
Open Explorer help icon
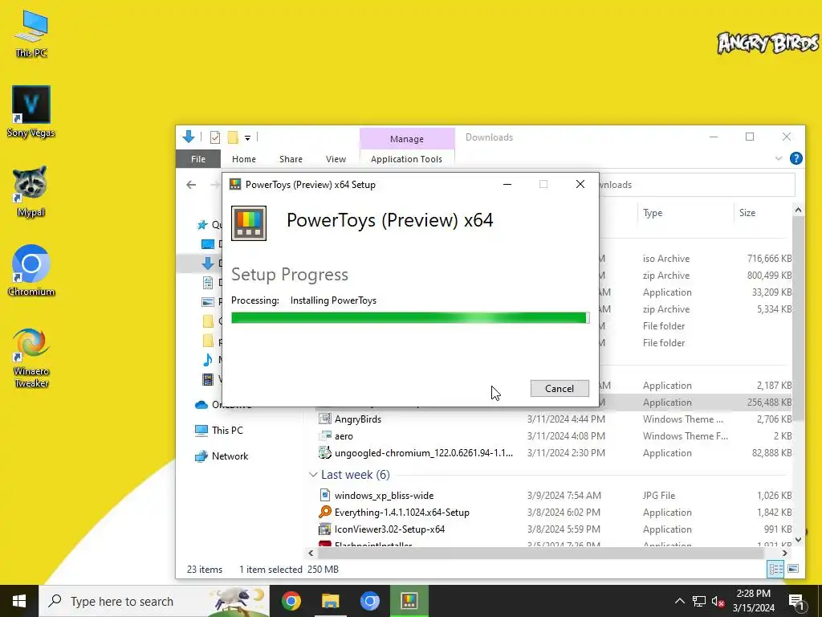point(796,158)
